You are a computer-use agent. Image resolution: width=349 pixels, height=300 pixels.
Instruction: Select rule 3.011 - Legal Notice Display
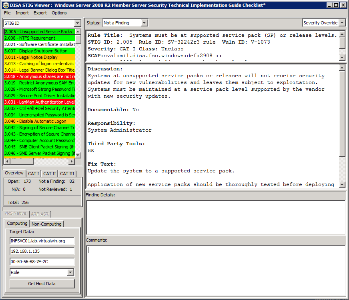click(39, 57)
